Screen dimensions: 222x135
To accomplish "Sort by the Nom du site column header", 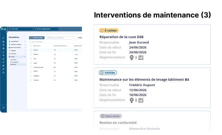I will [37, 46].
